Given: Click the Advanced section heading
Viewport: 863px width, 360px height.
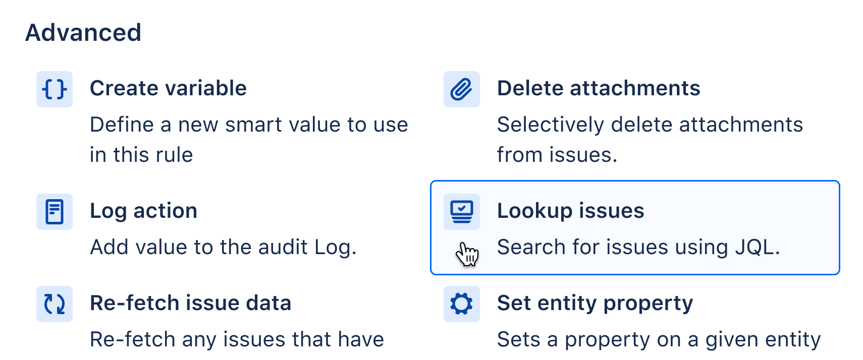Looking at the screenshot, I should [84, 32].
